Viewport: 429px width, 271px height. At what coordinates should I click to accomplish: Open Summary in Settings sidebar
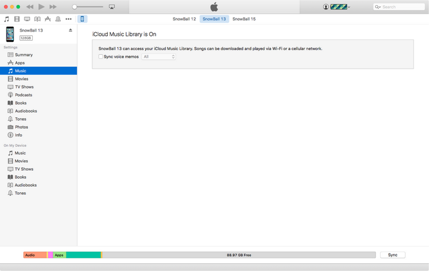point(38,55)
